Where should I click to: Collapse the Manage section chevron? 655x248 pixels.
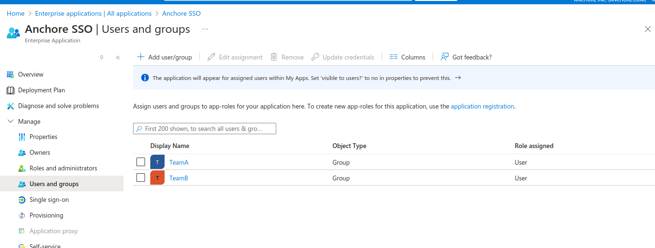coord(10,121)
